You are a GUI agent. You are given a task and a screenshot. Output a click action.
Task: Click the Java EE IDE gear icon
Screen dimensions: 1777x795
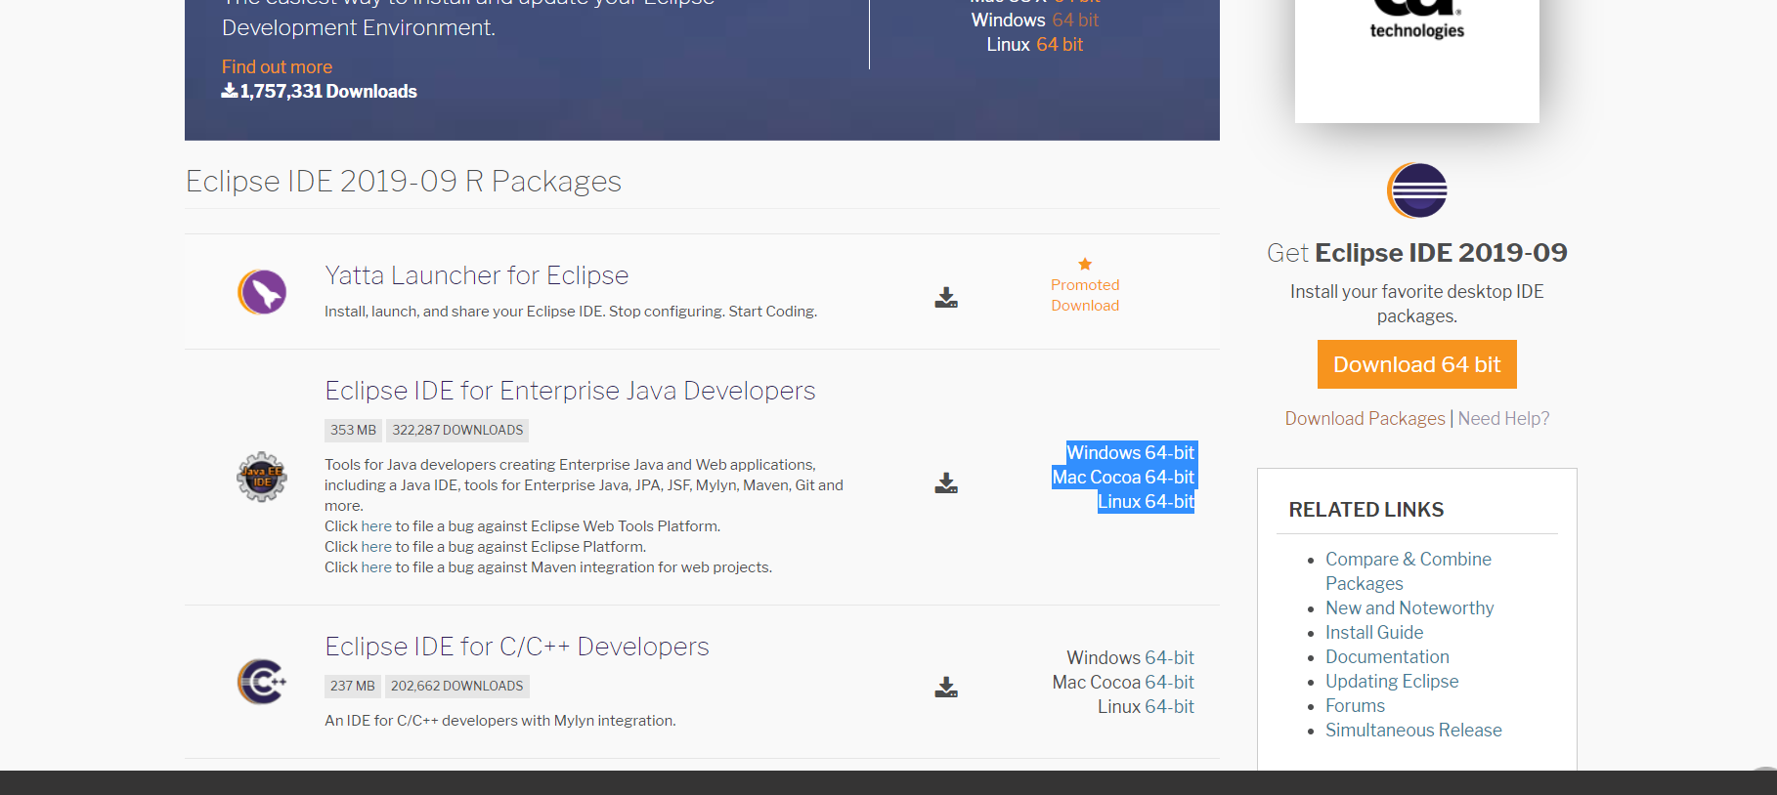(x=262, y=477)
